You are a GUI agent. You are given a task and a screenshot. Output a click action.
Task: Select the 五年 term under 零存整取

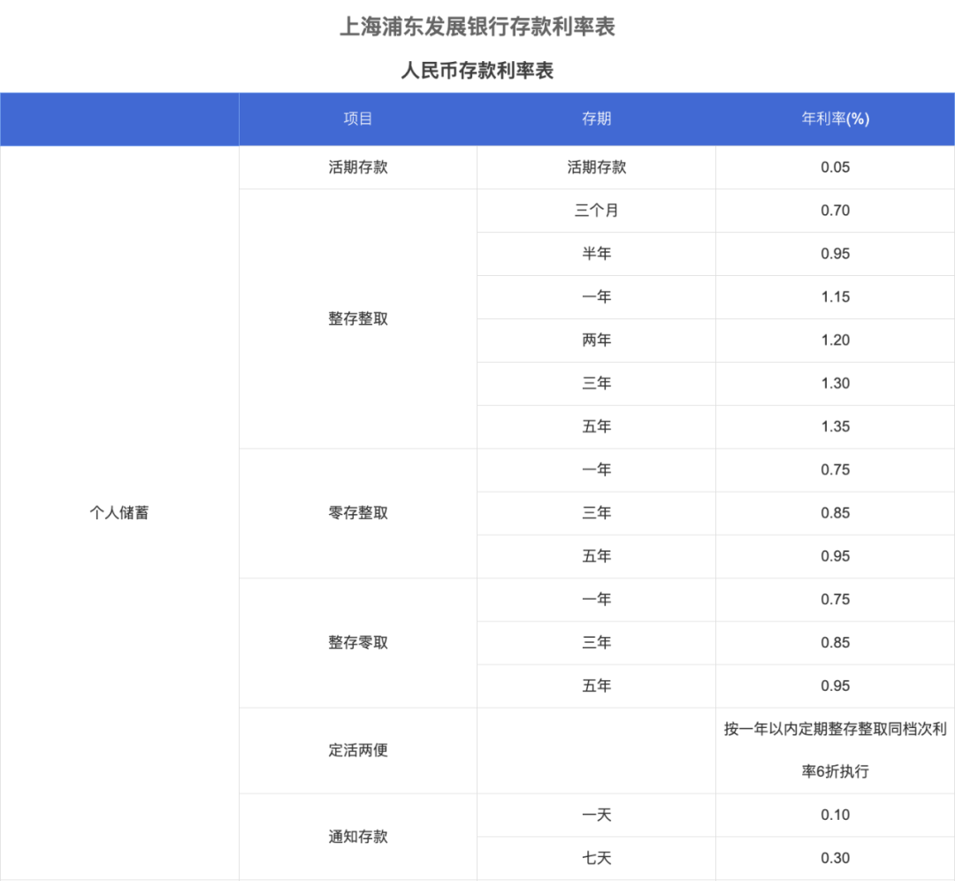(x=596, y=556)
